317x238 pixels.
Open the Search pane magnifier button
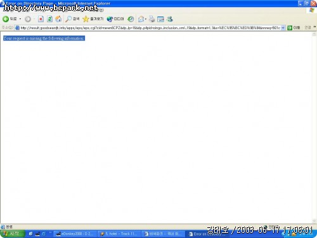(x=72, y=19)
